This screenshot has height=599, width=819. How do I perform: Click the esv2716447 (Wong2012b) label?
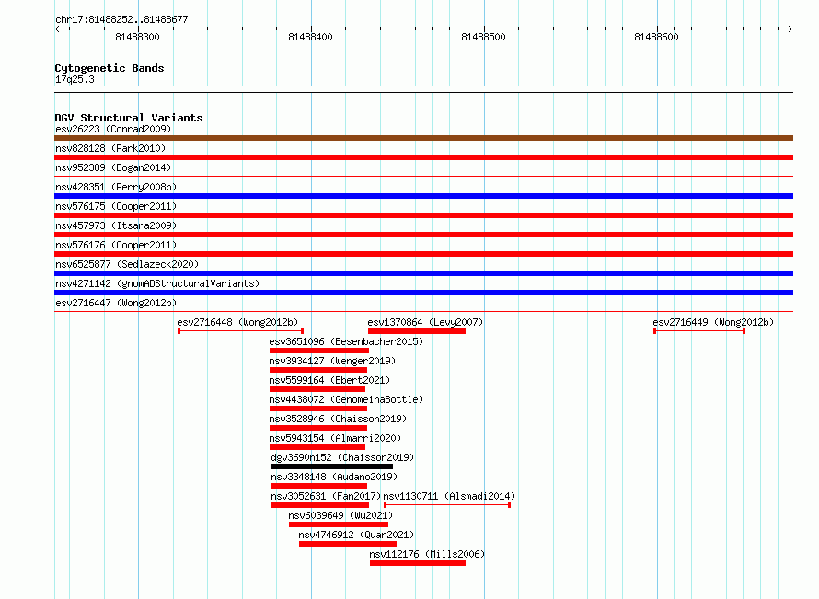[116, 303]
